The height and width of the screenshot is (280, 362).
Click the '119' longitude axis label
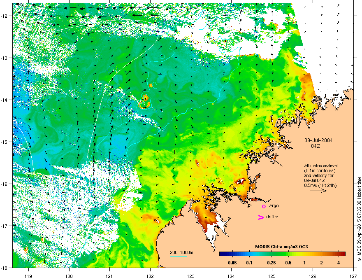28,276
